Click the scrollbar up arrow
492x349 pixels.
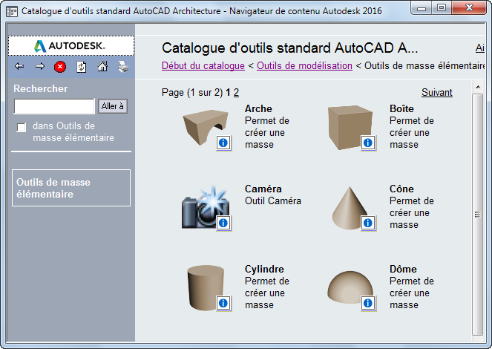(x=478, y=87)
